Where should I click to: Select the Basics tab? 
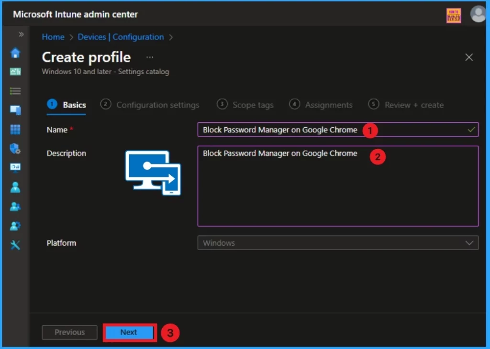click(x=66, y=105)
